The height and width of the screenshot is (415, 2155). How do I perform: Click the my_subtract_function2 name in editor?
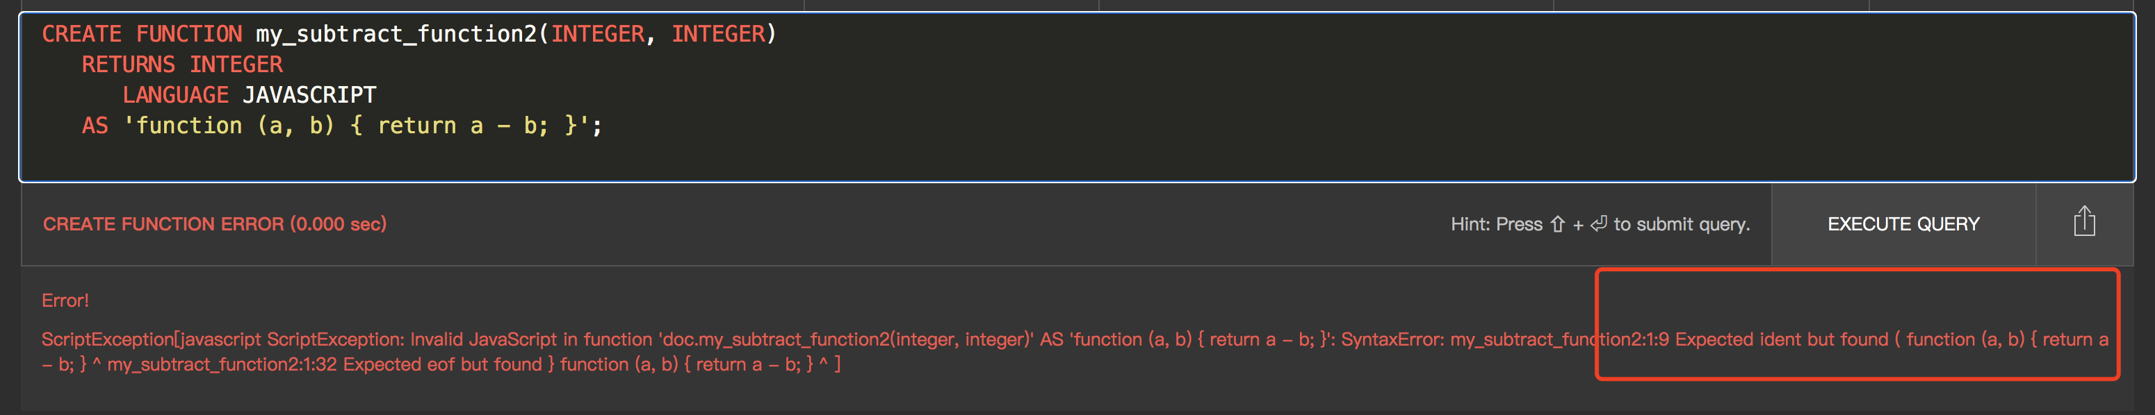tap(396, 34)
